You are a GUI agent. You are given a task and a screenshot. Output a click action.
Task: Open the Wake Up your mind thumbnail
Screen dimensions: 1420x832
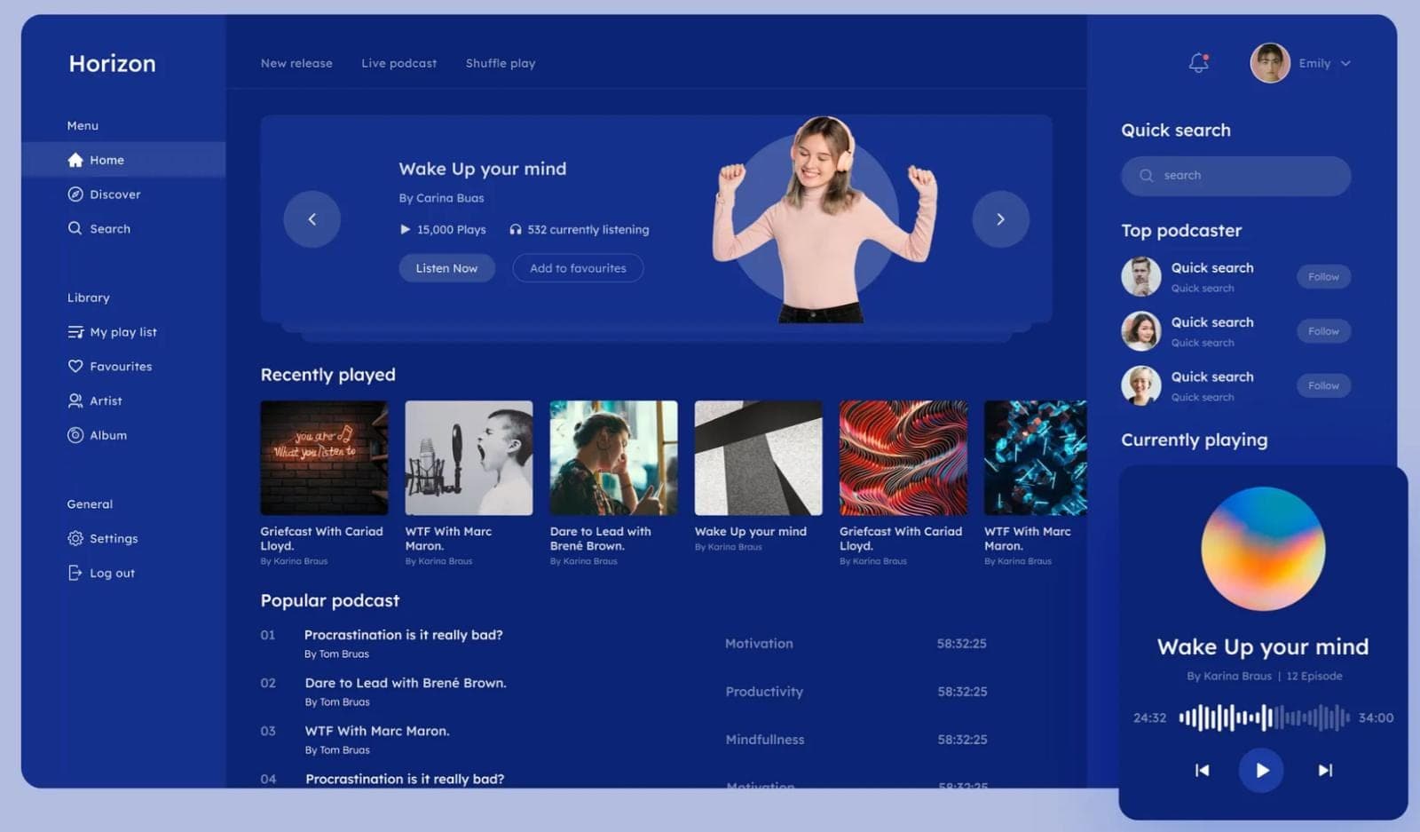[x=758, y=457]
